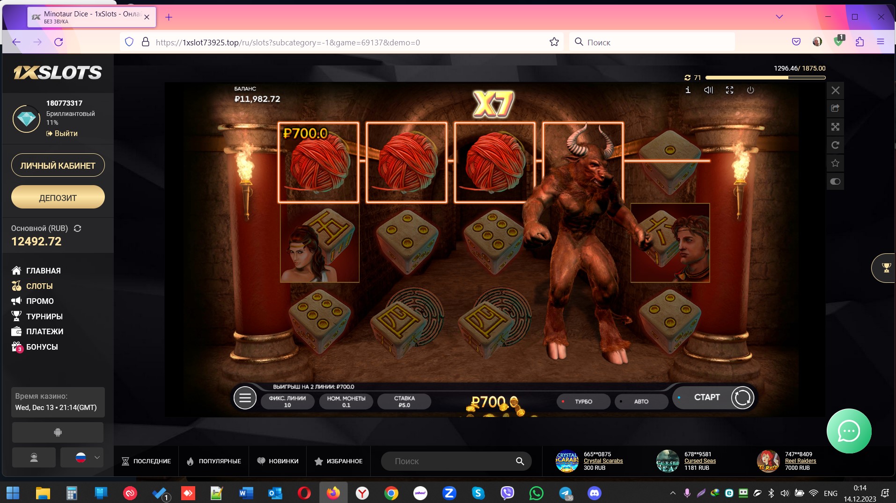The height and width of the screenshot is (503, 896).
Task: Bookmark this page with the star
Action: click(x=554, y=42)
